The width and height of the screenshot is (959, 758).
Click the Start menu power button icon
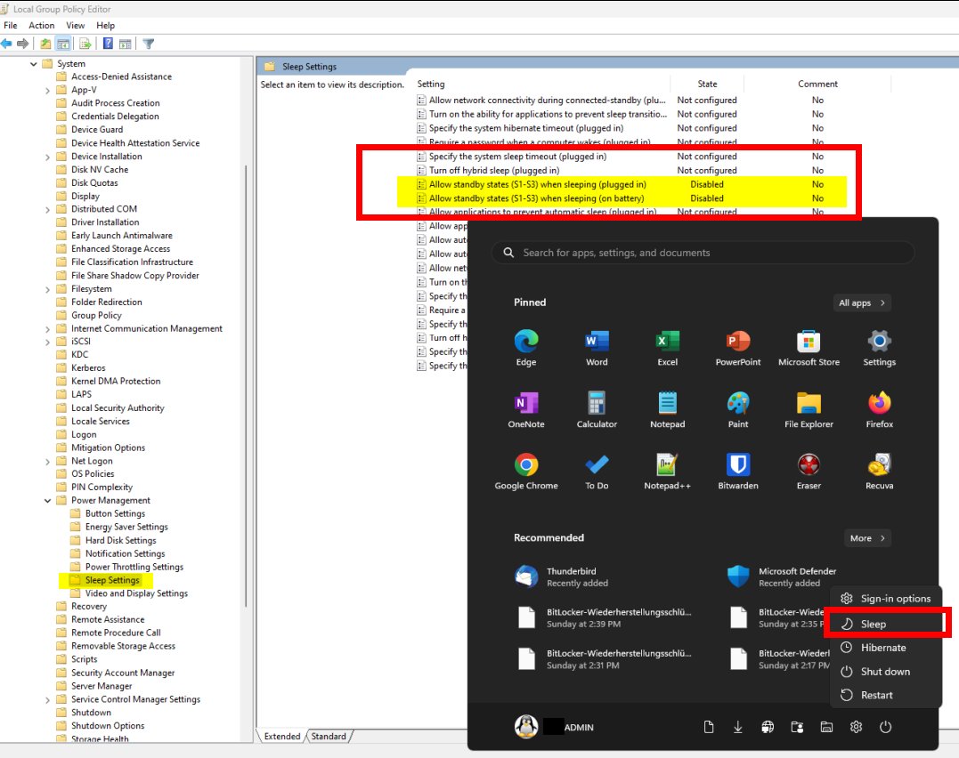pos(885,727)
